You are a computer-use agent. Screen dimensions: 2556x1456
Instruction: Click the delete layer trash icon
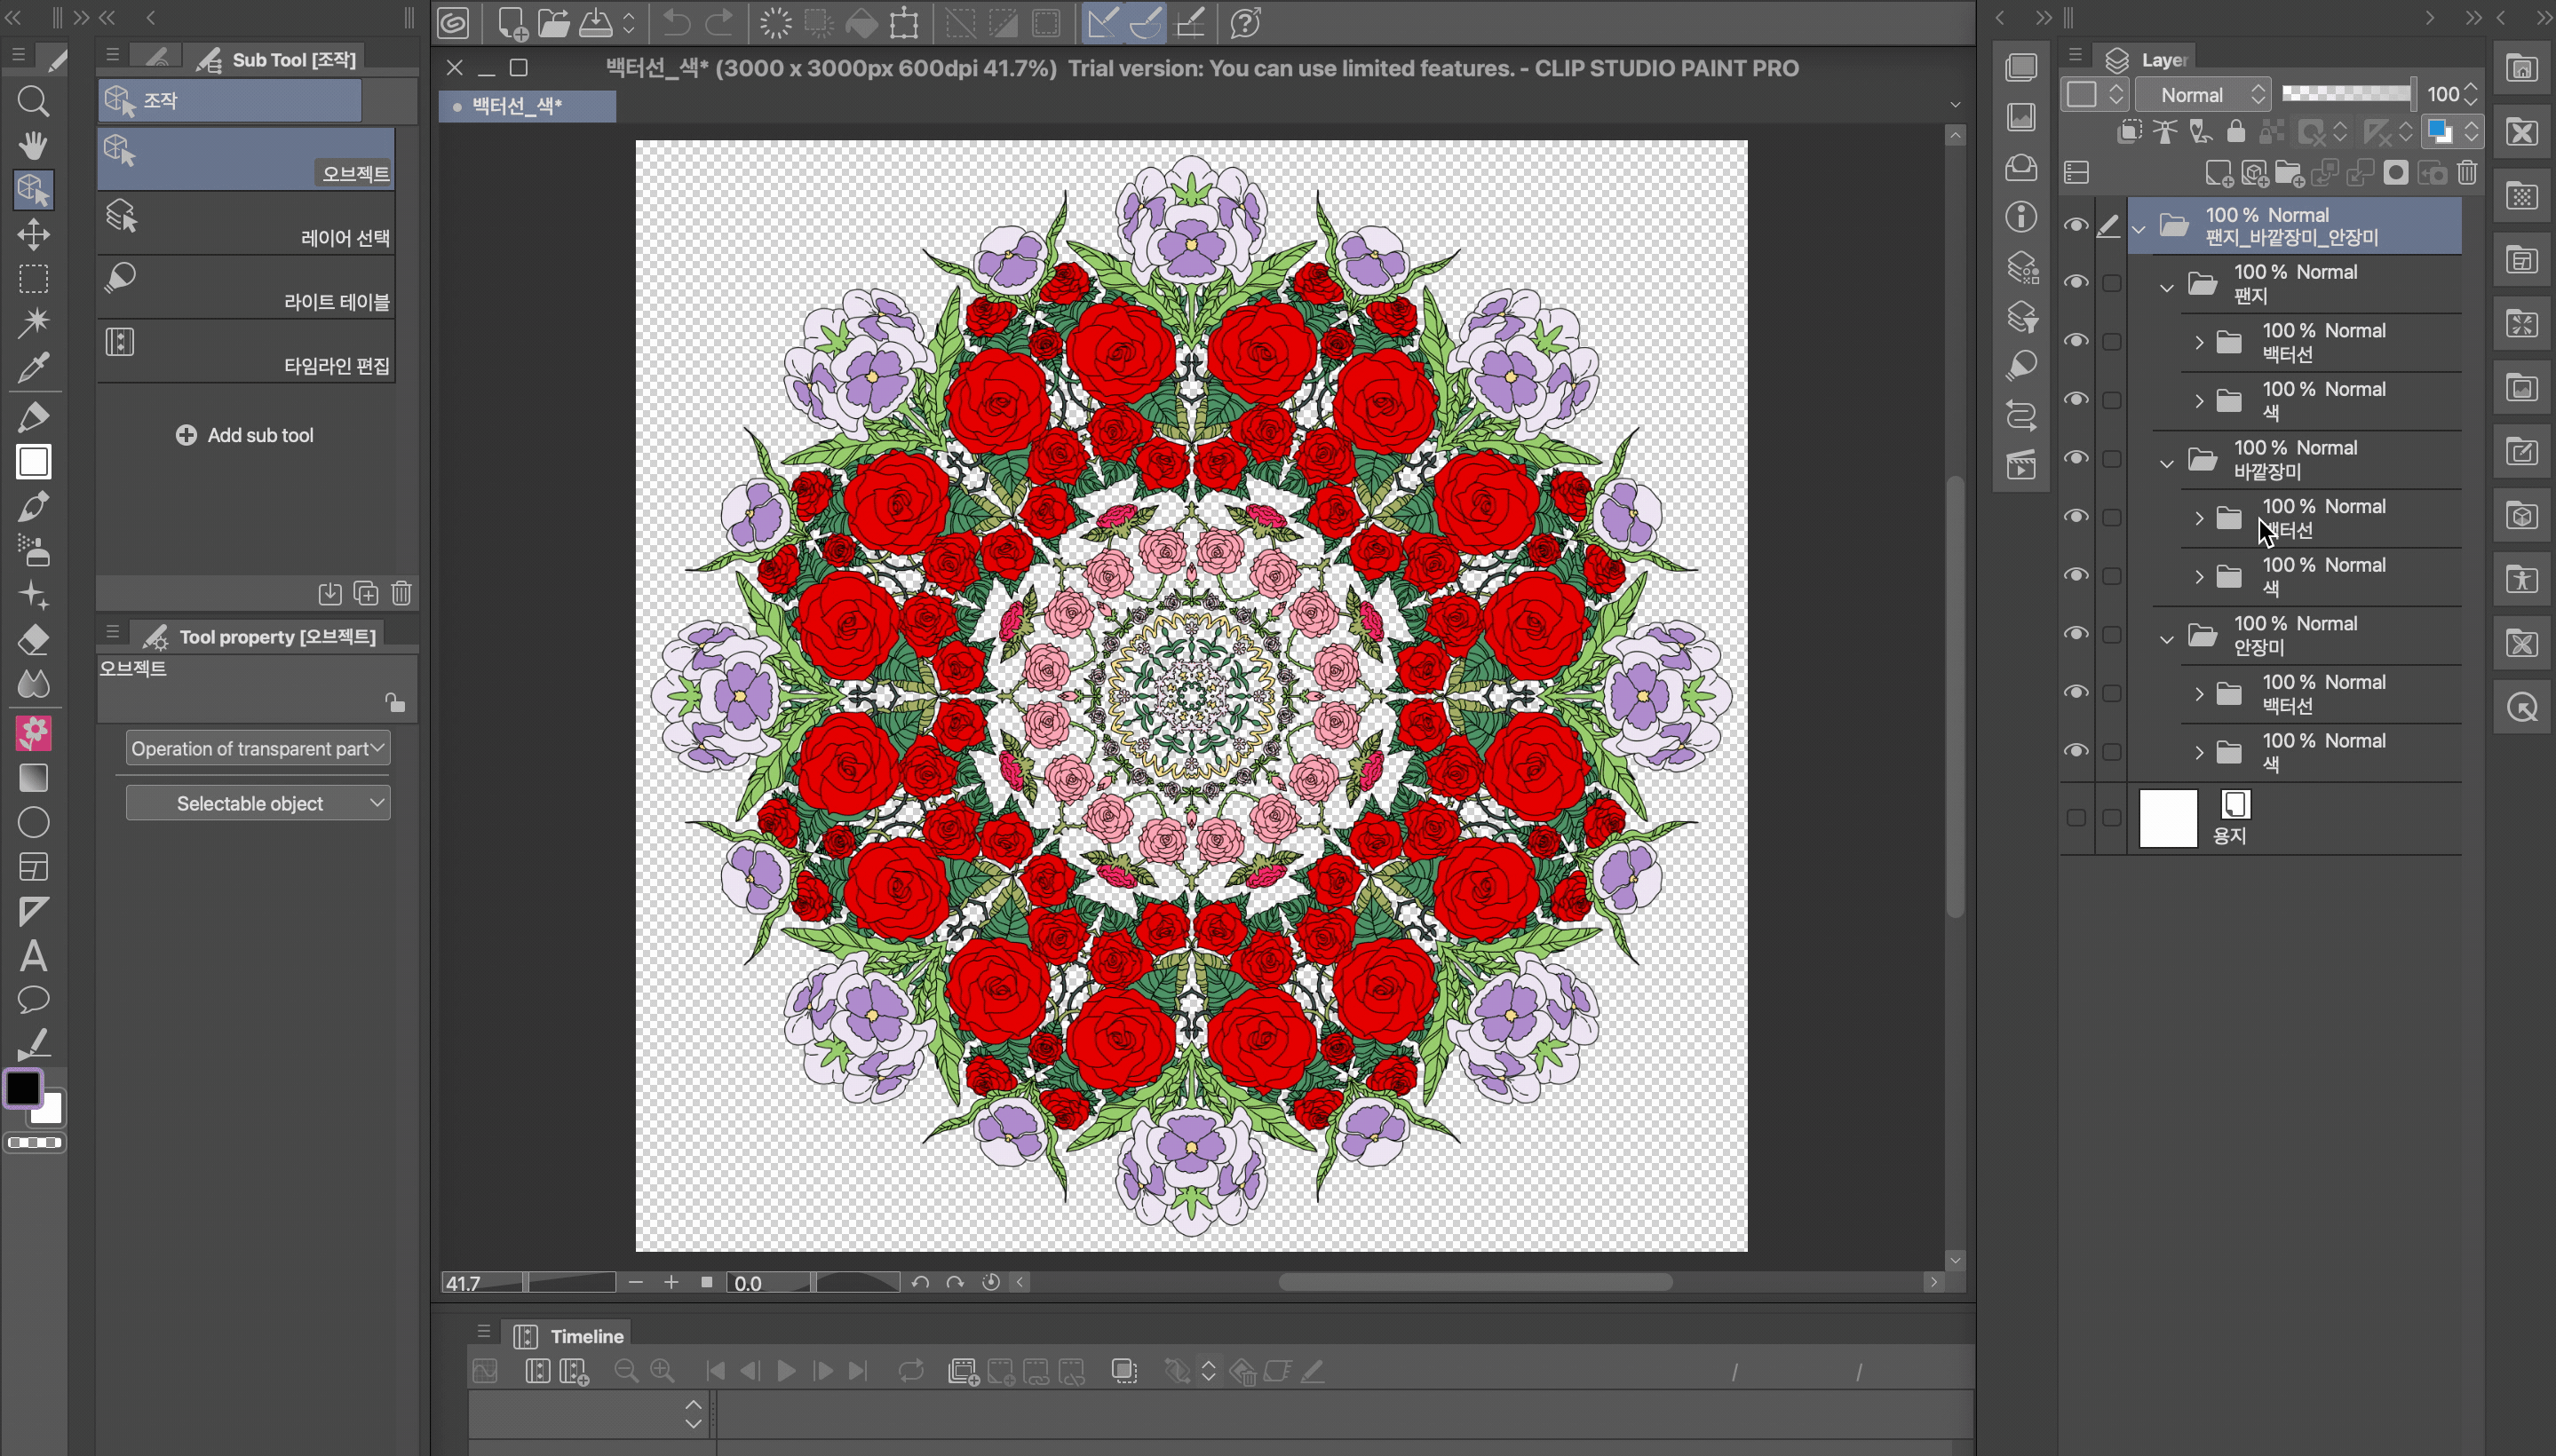[2467, 173]
